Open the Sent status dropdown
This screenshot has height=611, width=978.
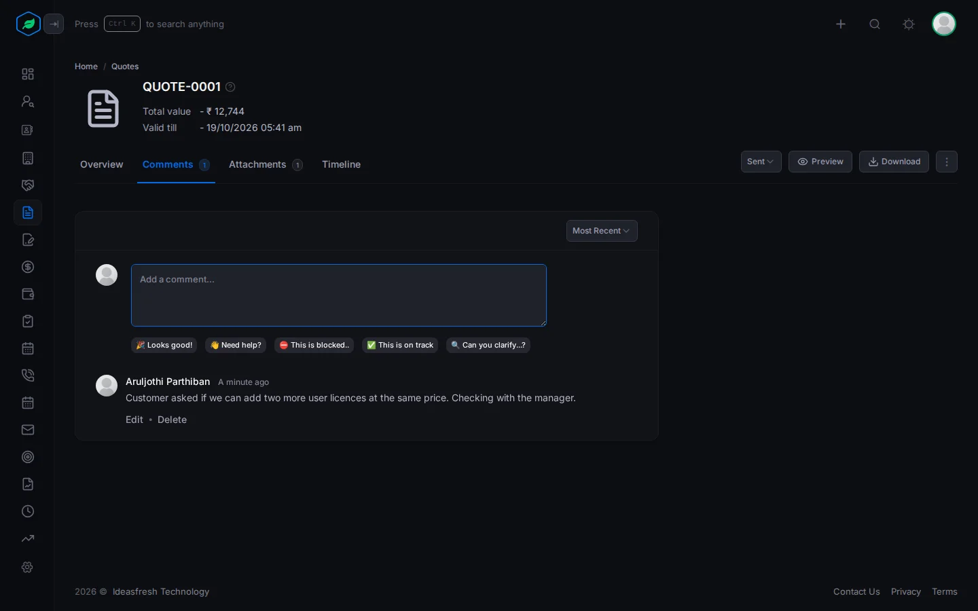pos(761,162)
